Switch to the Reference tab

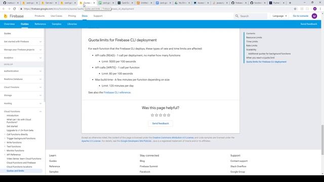40,24
